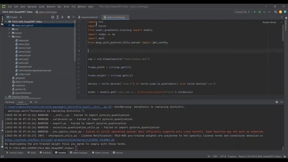Viewport: 288px width, 162px height.
Task: Open Project panel gear options
Action: 68,17
